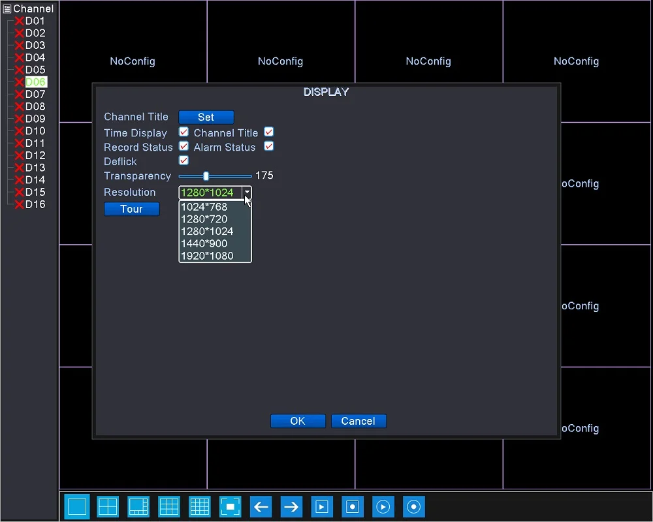653x522 pixels.
Task: Disable the Deflick checkbox
Action: pos(183,161)
